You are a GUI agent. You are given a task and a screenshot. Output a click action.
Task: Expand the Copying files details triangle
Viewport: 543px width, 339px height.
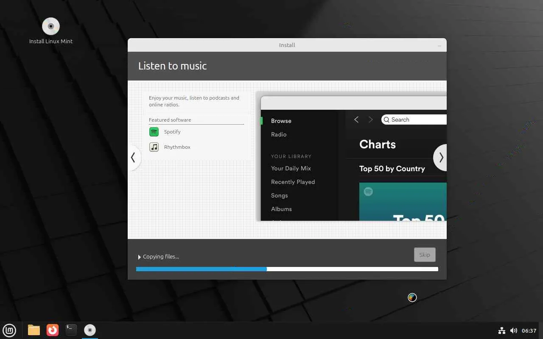pos(139,257)
